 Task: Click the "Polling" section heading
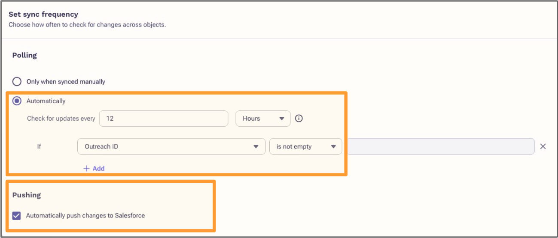tap(24, 55)
